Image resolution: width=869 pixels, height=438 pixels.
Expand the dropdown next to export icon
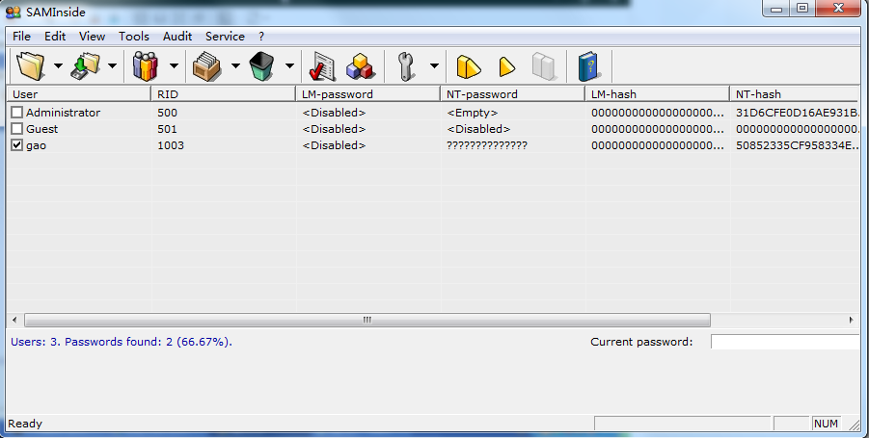click(113, 65)
